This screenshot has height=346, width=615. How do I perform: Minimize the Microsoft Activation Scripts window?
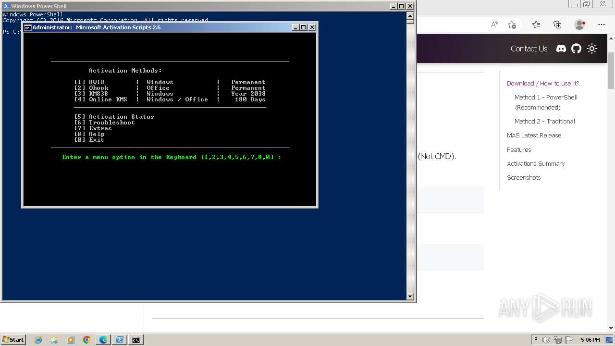click(x=295, y=27)
